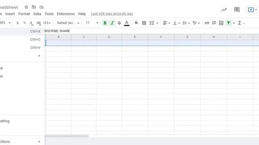Format as percent

(24, 23)
